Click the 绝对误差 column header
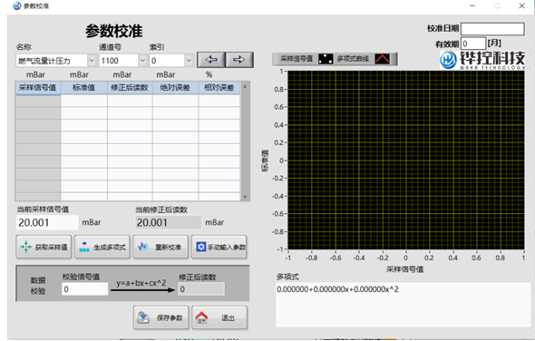The height and width of the screenshot is (341, 535). (x=175, y=88)
